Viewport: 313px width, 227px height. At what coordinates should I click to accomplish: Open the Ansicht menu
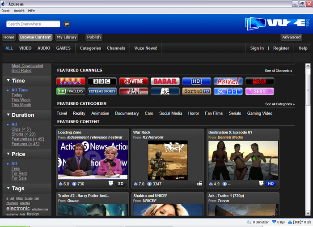19,10
